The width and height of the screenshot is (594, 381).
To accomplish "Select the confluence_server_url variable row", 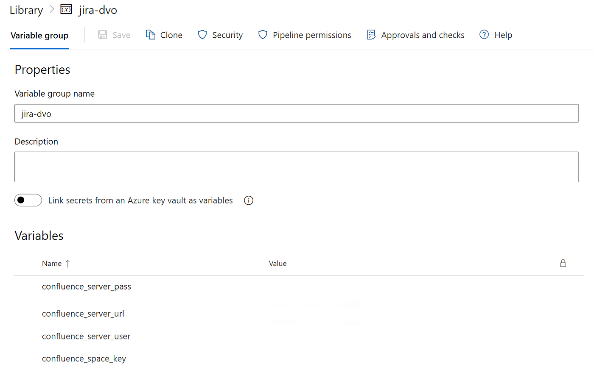I will tap(299, 314).
